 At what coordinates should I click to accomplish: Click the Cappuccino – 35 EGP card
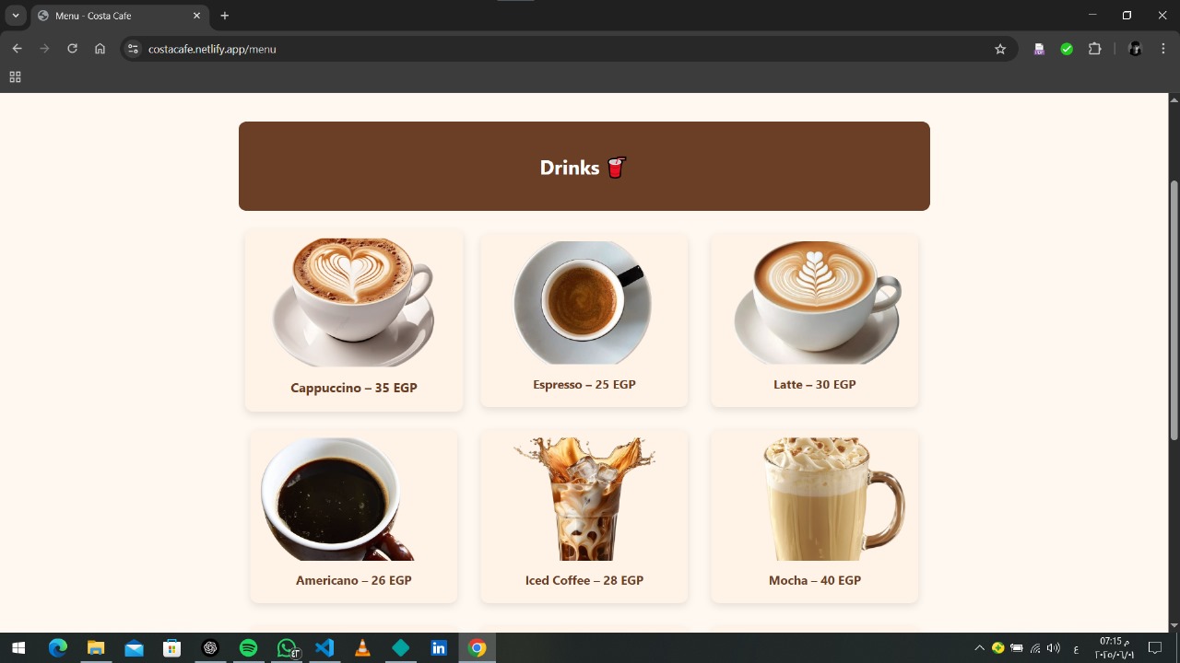click(x=353, y=320)
